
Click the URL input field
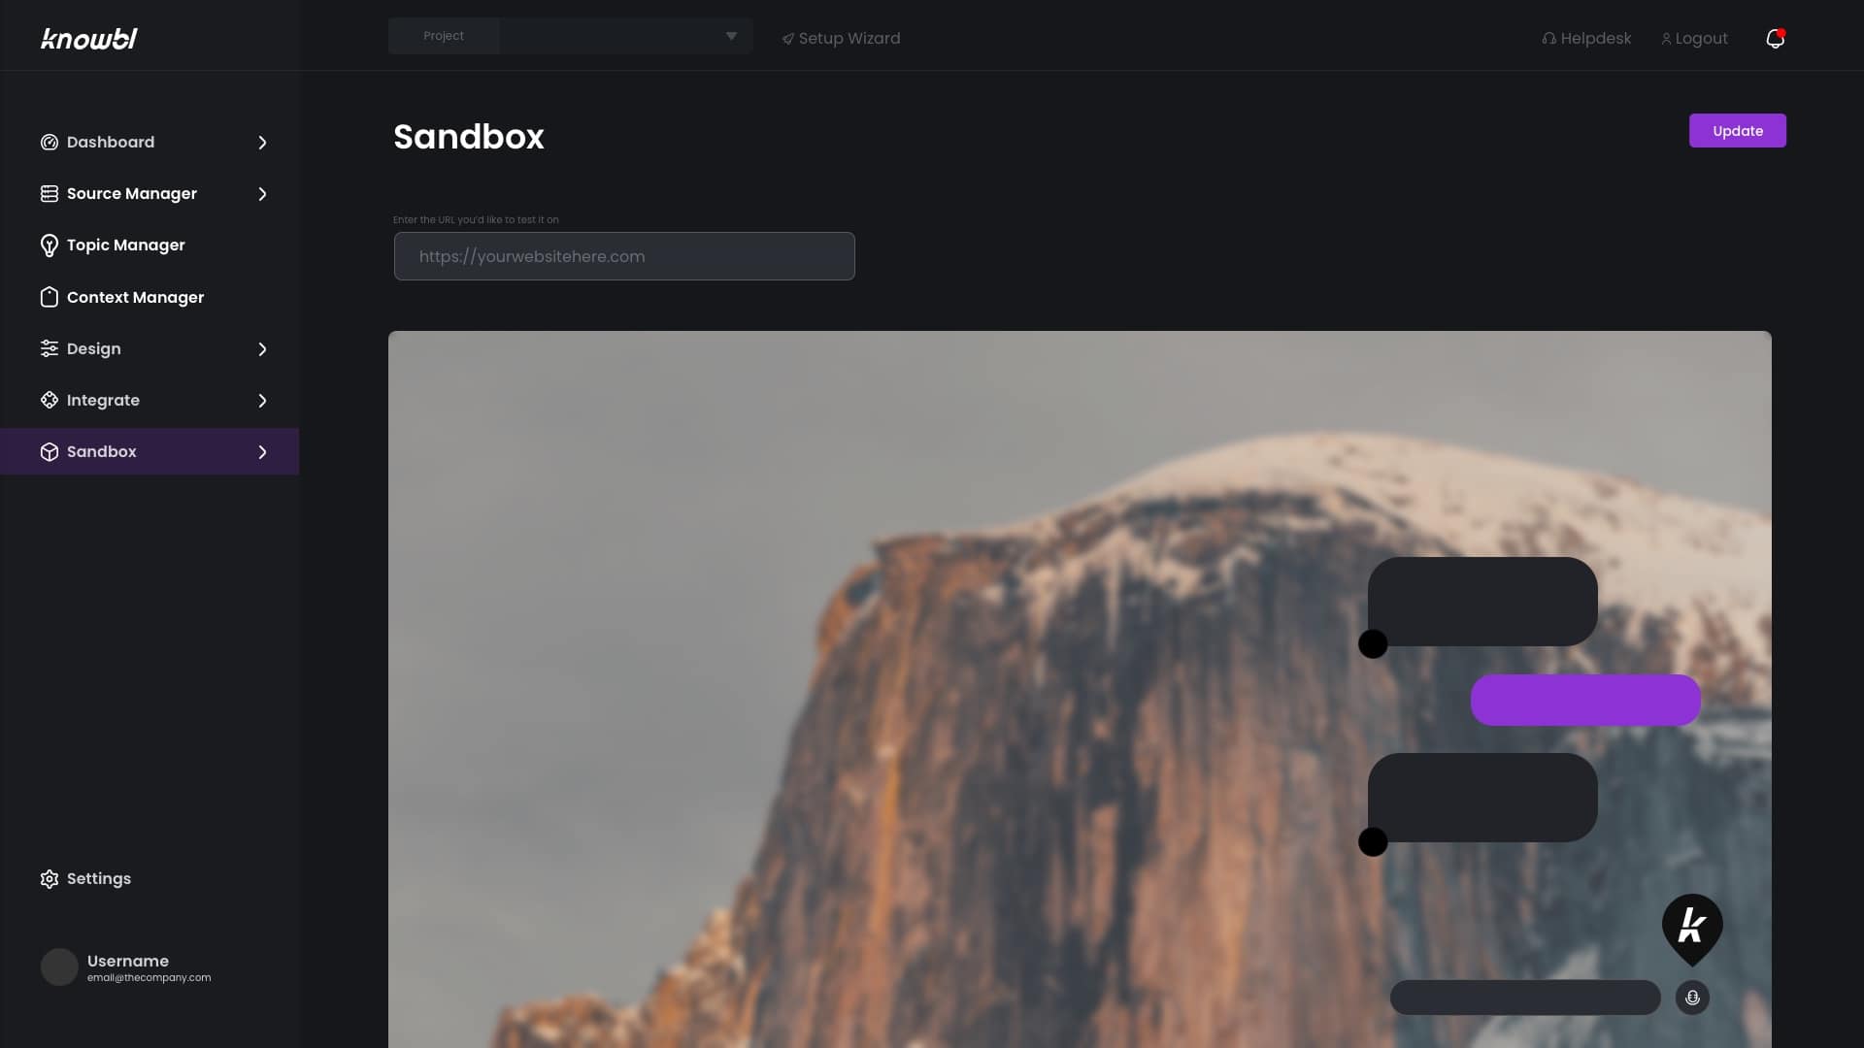tap(625, 256)
